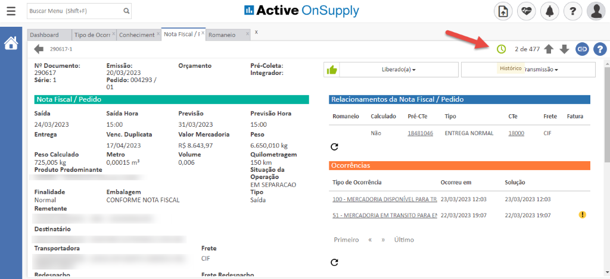Open the Histórico clock icon

pos(501,49)
